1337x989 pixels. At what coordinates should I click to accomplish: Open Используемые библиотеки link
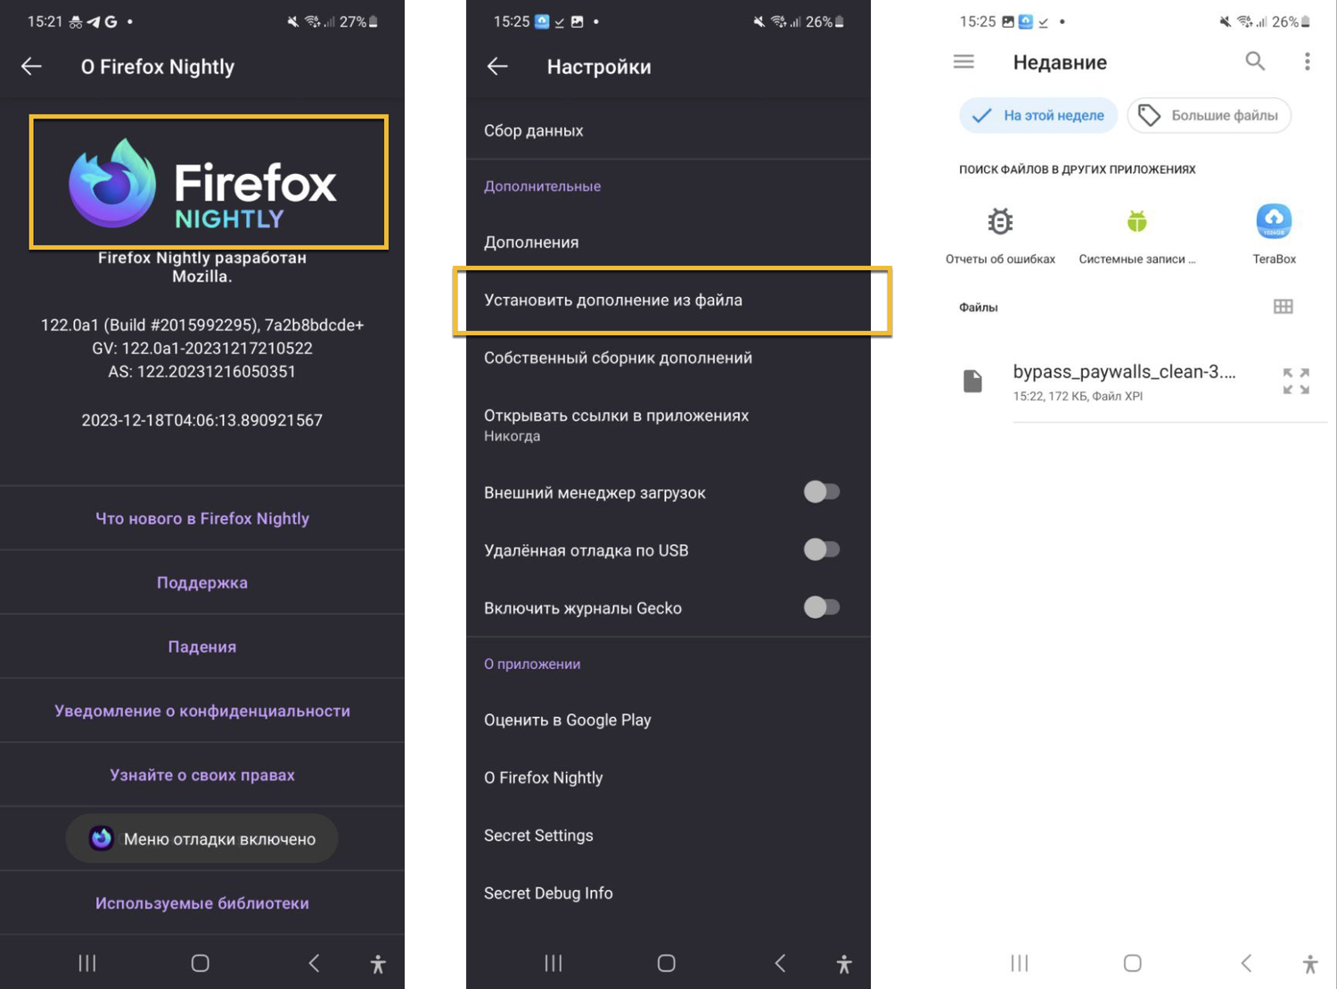coord(202,903)
